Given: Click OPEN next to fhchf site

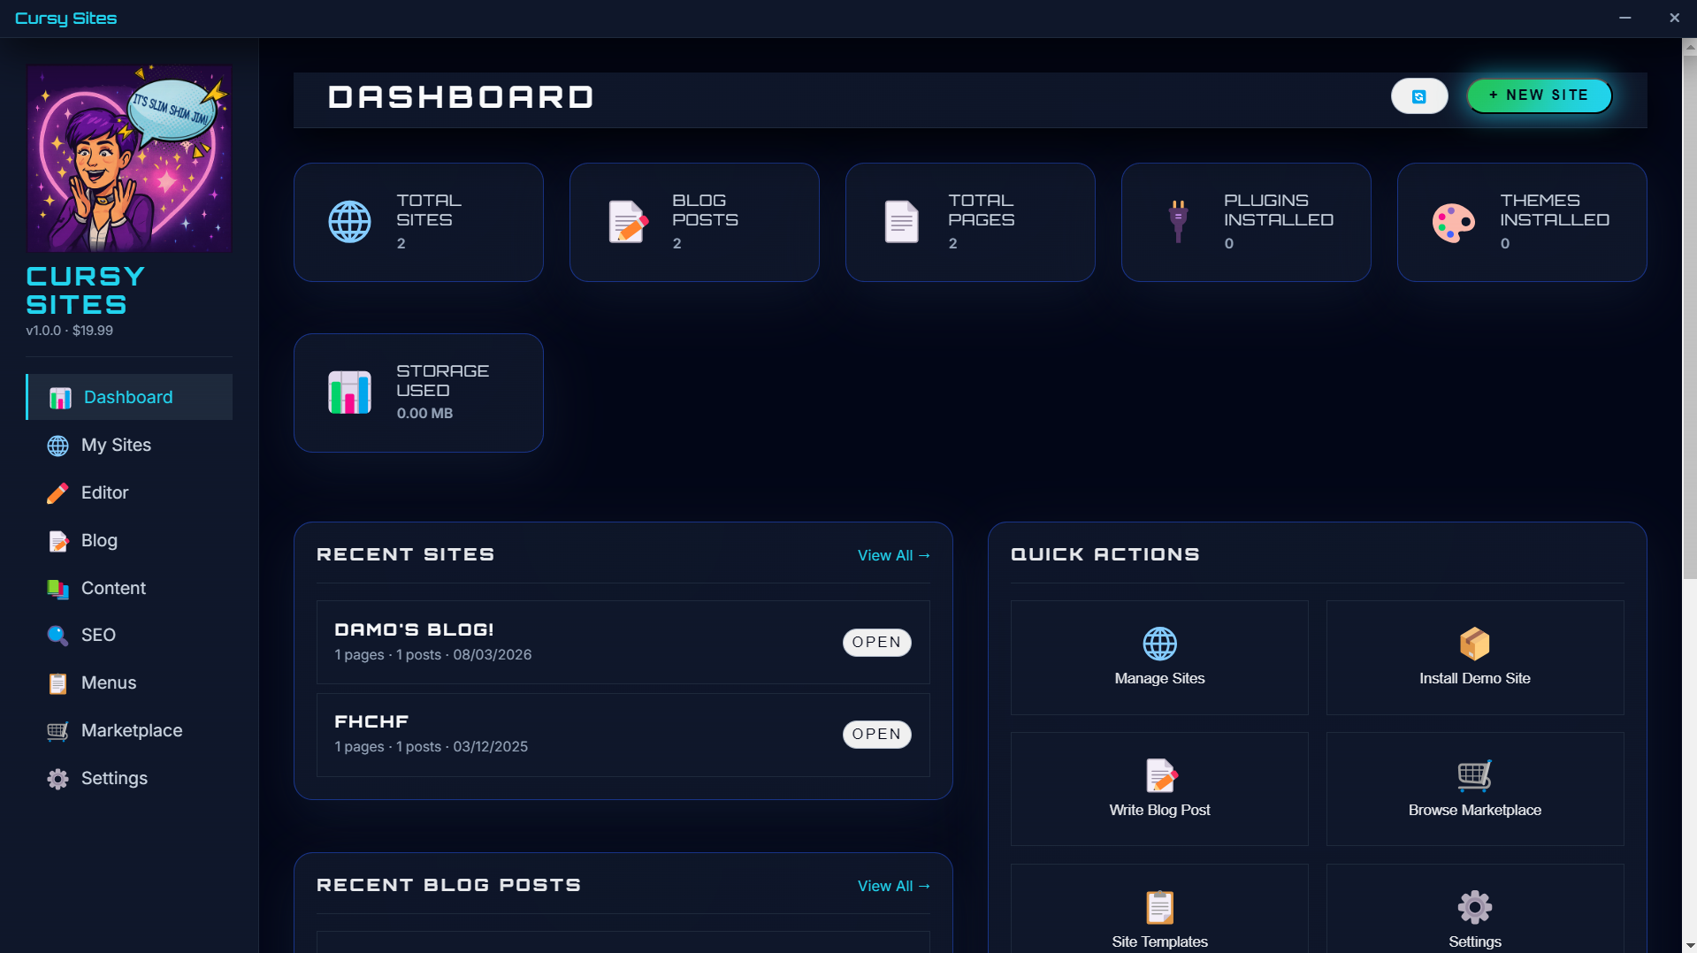Looking at the screenshot, I should click(876, 734).
